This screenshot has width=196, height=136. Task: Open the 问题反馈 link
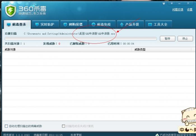click(178, 9)
